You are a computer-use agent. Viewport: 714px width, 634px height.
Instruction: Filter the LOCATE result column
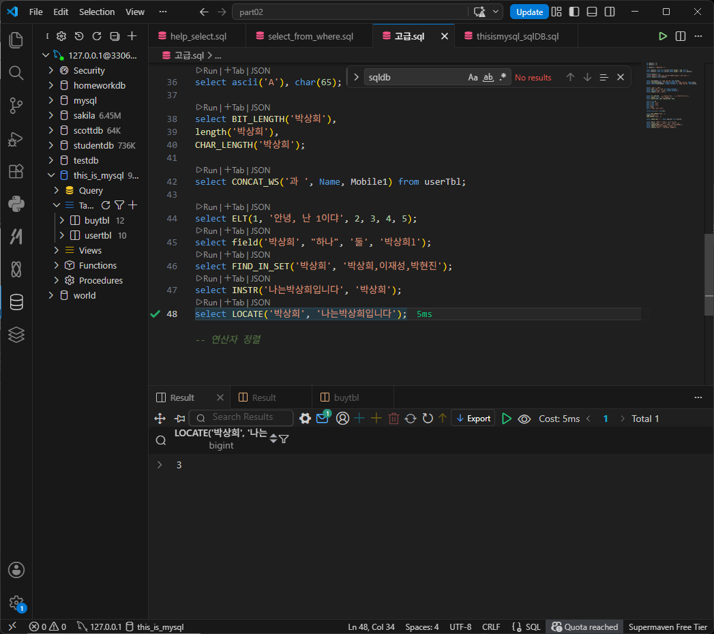click(284, 439)
